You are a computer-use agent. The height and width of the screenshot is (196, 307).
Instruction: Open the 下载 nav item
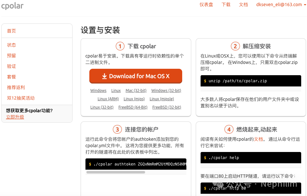tap(226, 5)
